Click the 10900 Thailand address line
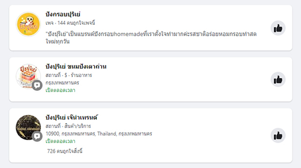 point(99,134)
